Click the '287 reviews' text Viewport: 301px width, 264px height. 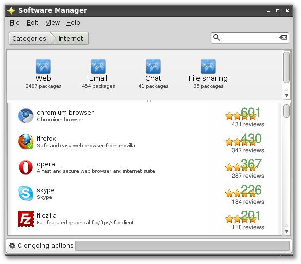tap(248, 176)
